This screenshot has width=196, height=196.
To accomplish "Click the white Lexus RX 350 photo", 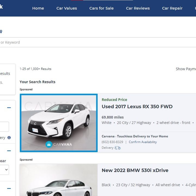I will point(59,120).
